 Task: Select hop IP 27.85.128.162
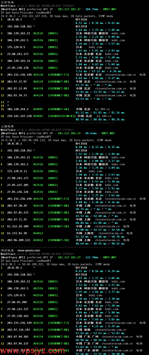tap(18, 316)
